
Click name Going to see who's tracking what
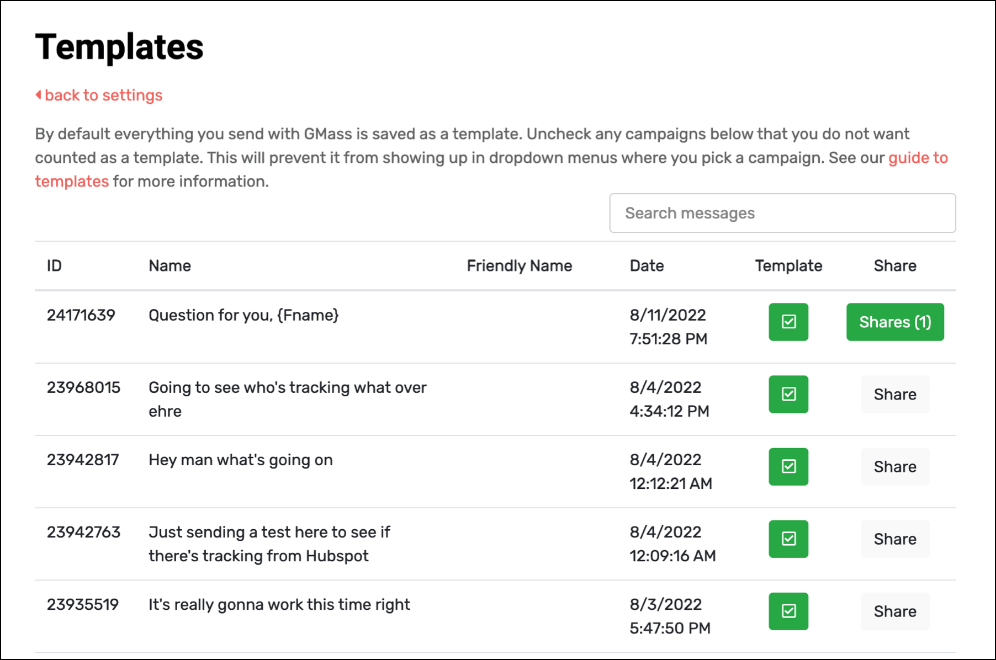click(287, 399)
